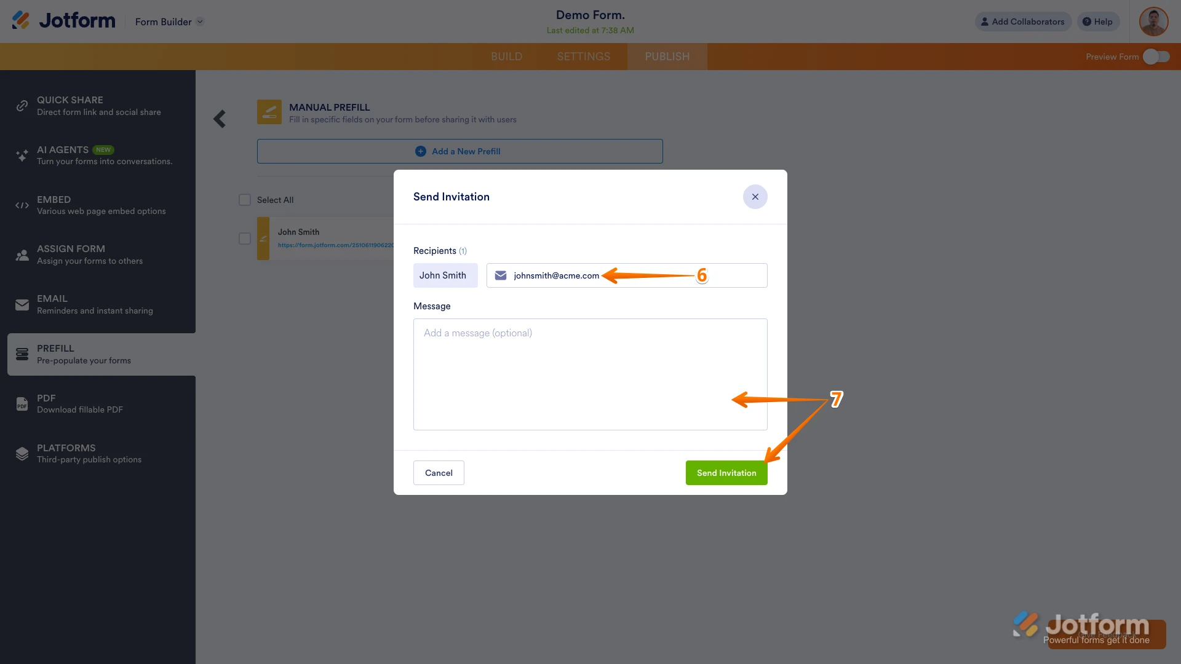Click the Assign Form people icon
1181x664 pixels.
(x=22, y=255)
